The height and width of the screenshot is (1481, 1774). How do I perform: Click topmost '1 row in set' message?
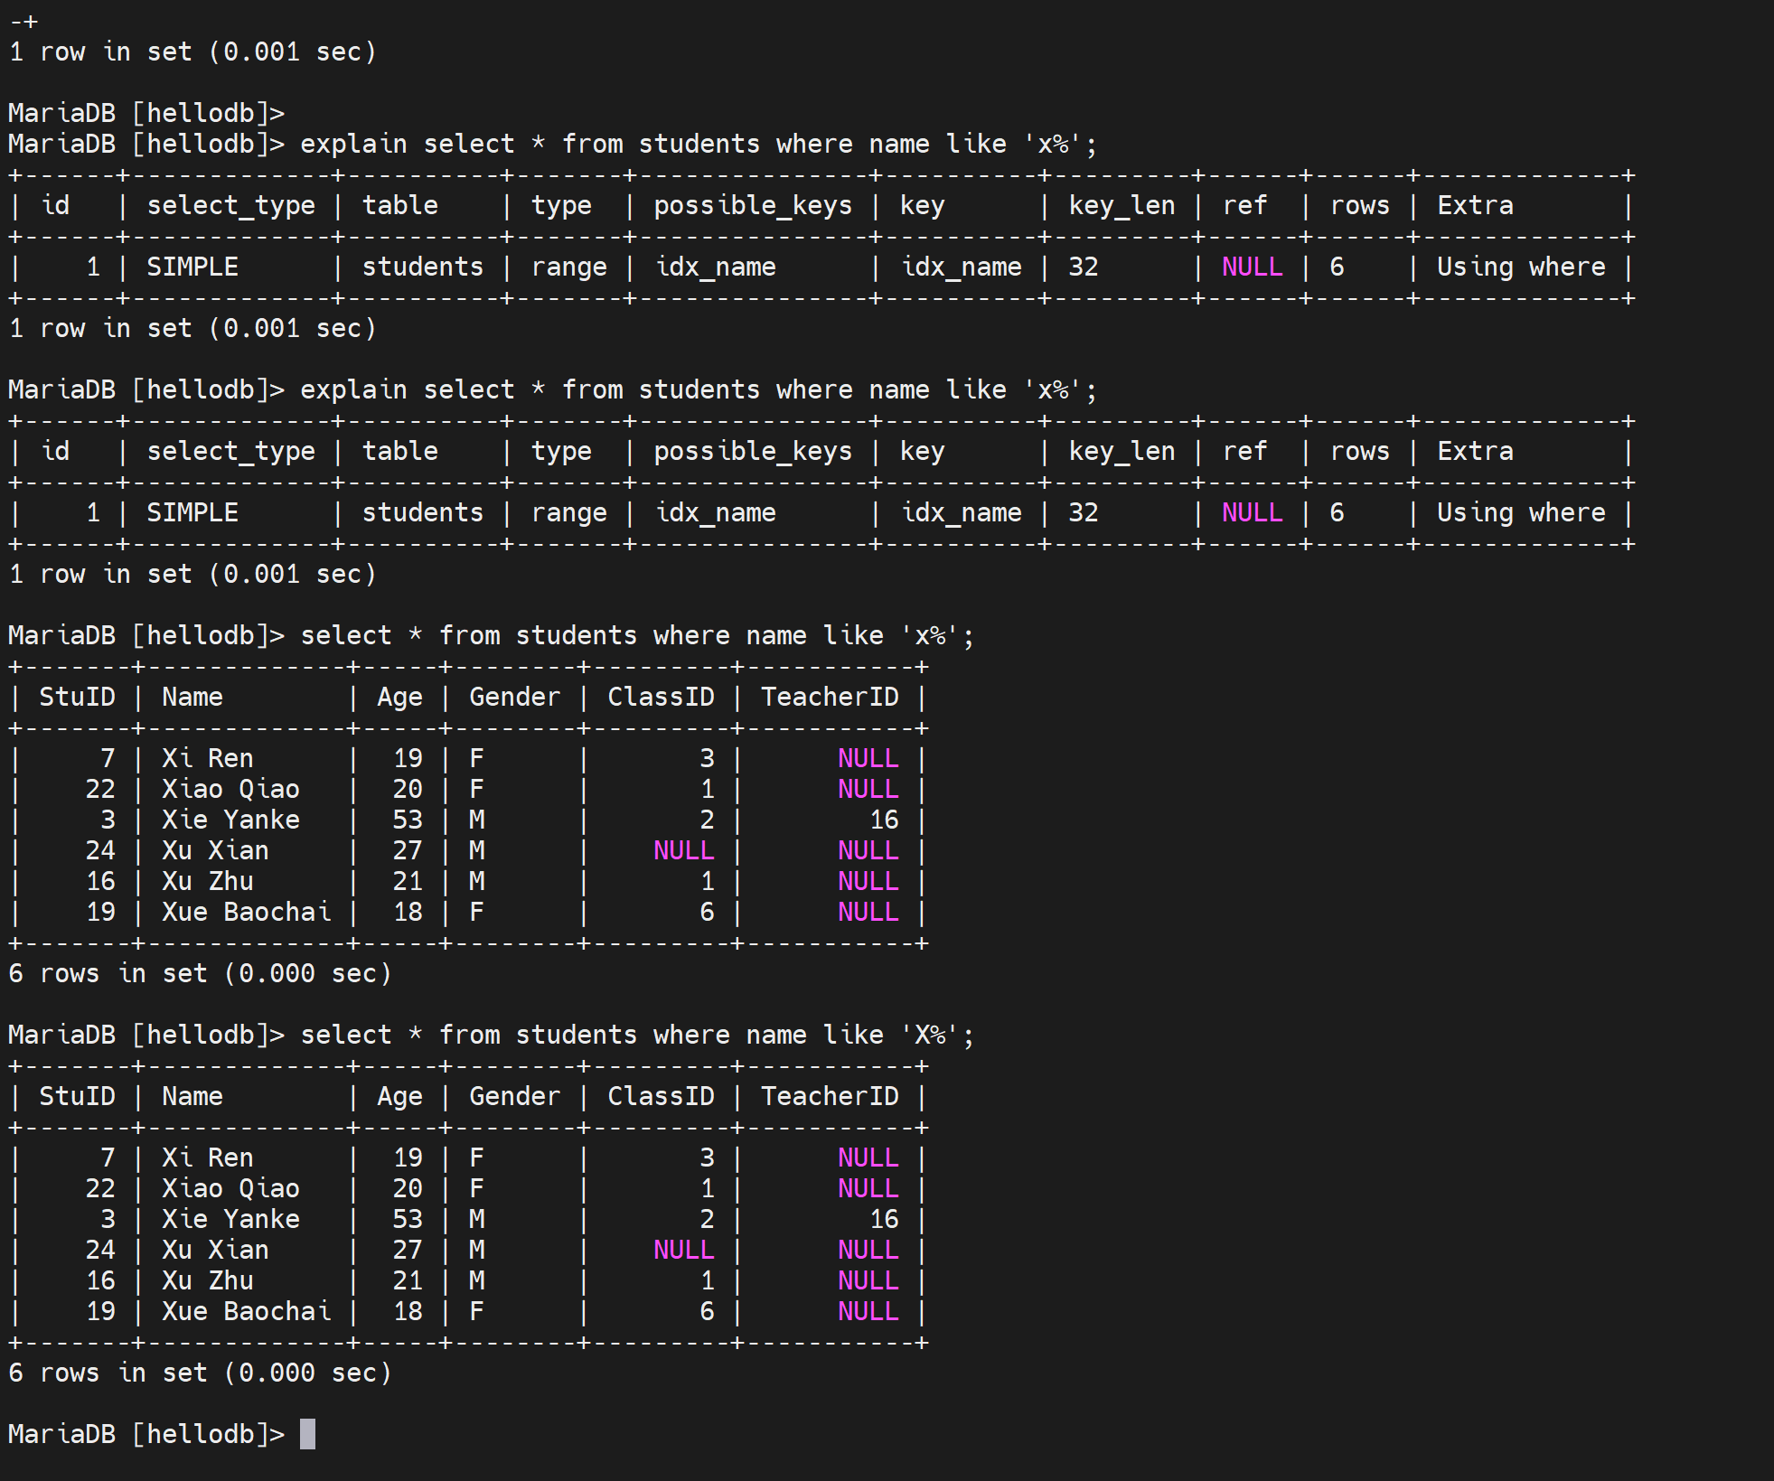click(x=192, y=52)
